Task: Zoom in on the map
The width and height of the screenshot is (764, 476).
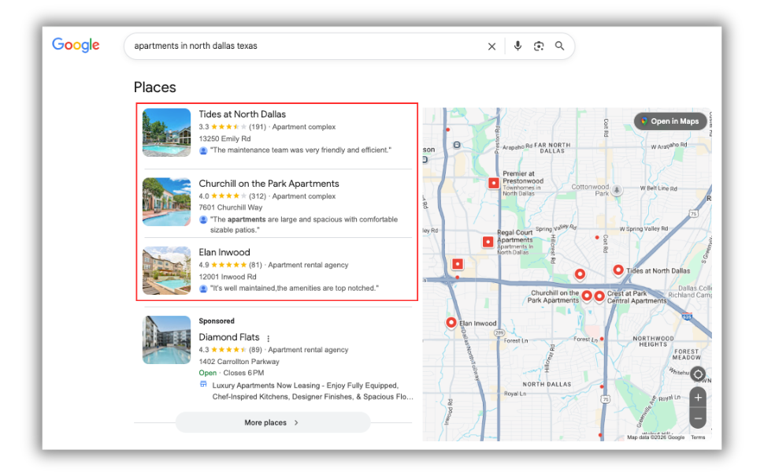Action: pos(698,397)
